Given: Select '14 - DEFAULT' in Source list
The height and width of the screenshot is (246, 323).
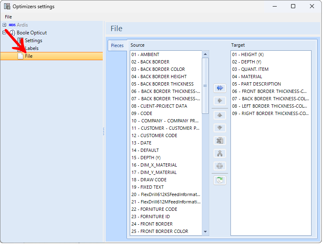Looking at the screenshot, I should click(166, 150).
